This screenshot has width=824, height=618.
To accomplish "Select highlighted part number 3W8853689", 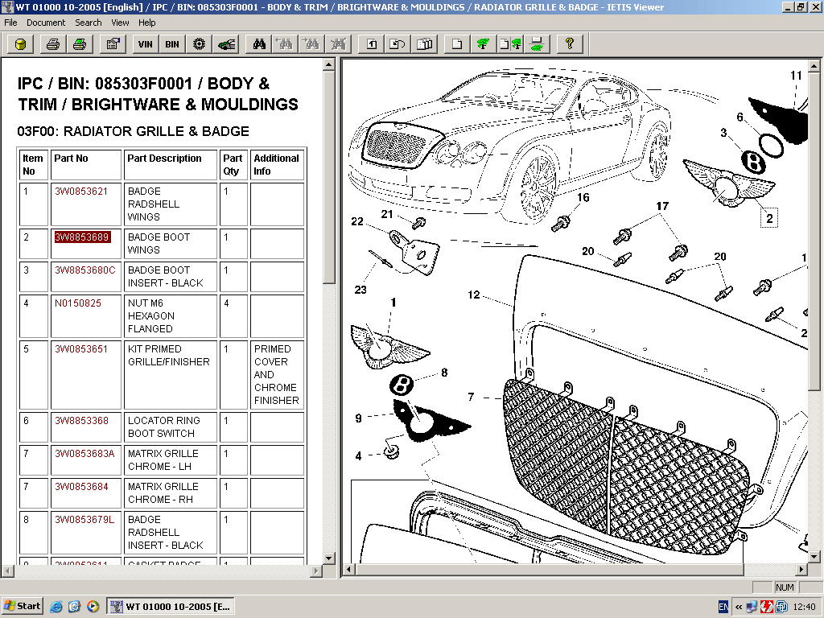I will 83,237.
